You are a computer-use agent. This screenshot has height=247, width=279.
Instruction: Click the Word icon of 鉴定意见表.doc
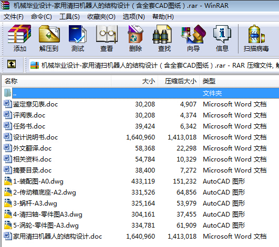point(8,104)
